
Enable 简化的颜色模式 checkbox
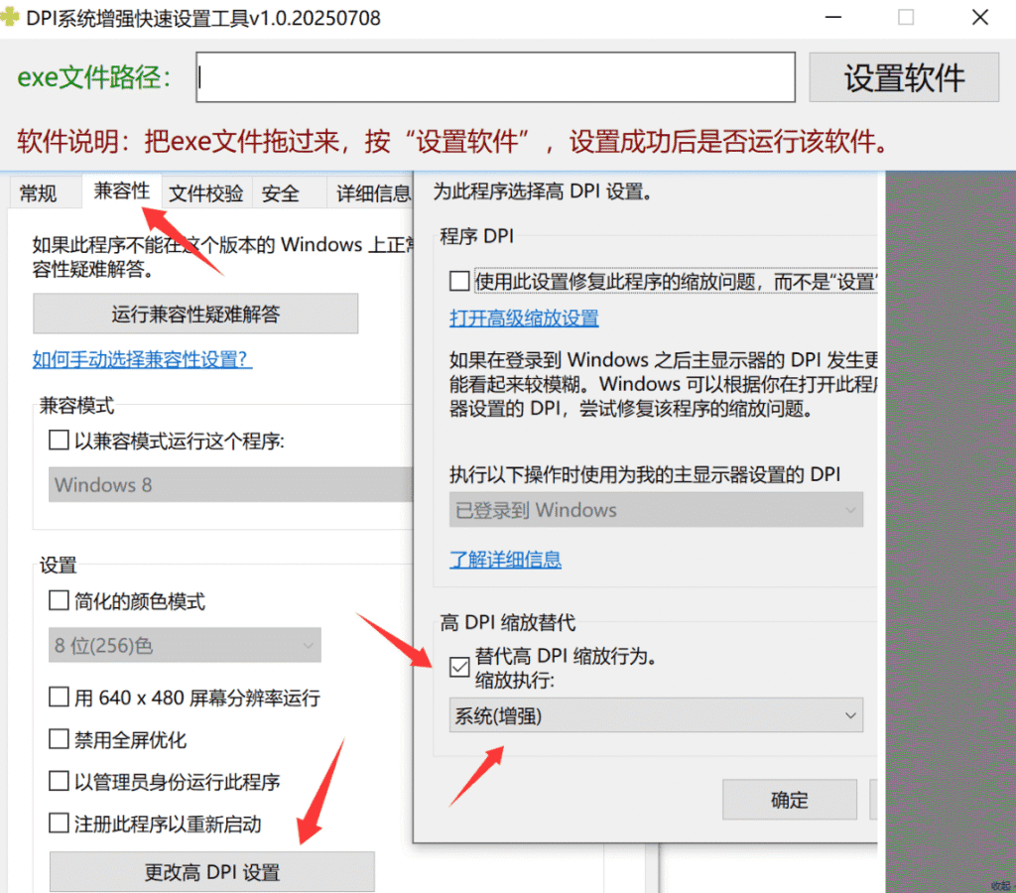pyautogui.click(x=58, y=600)
